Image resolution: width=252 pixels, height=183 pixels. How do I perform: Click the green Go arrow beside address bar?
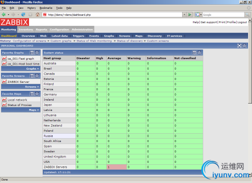pyautogui.click(x=189, y=15)
